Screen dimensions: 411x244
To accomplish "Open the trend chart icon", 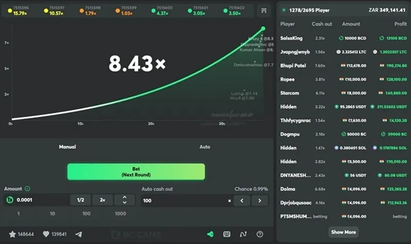I will coord(243,234).
